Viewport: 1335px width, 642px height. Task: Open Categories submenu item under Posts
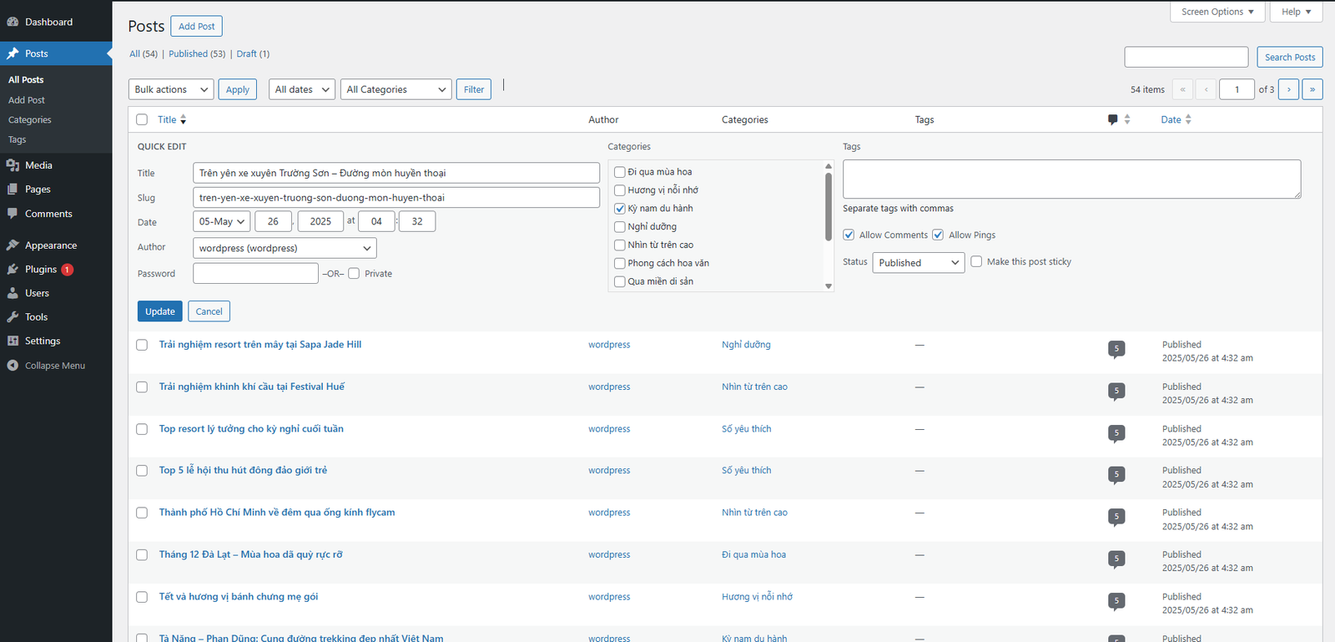(30, 120)
